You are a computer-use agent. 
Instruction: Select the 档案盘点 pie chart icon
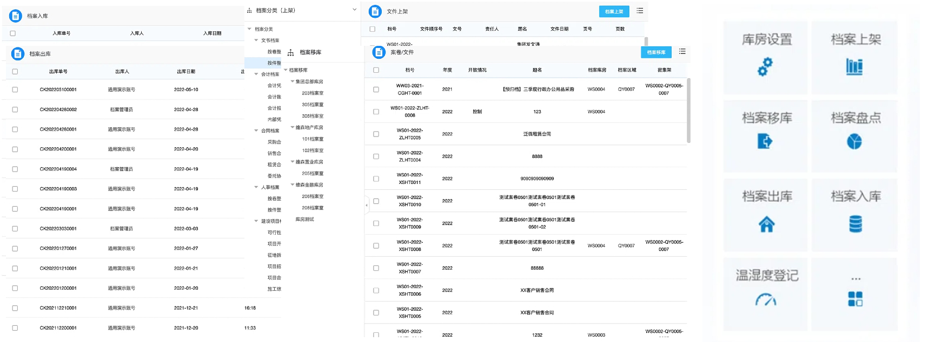pyautogui.click(x=854, y=141)
